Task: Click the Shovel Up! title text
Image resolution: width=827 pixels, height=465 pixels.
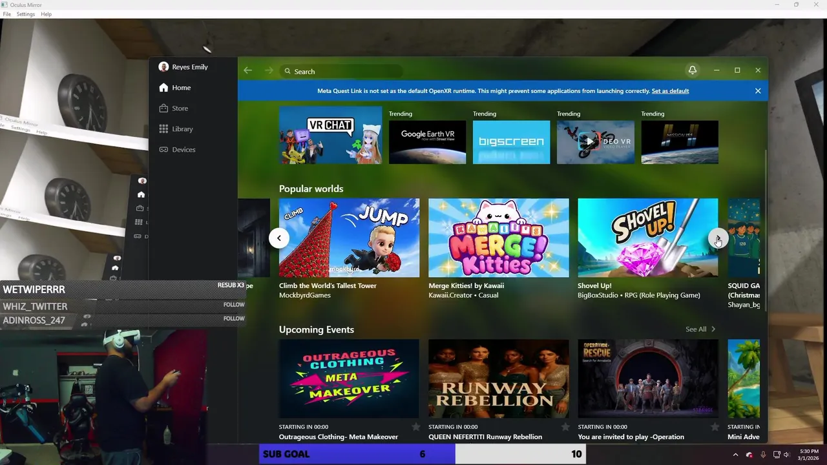Action: pos(594,285)
